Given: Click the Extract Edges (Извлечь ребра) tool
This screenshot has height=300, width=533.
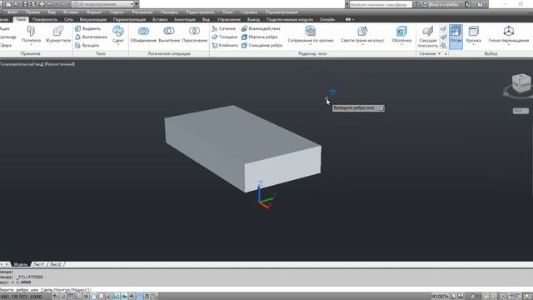Looking at the screenshot, I should pyautogui.click(x=259, y=37).
